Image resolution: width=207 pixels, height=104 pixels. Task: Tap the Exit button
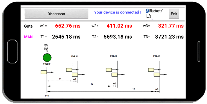pos(174,14)
